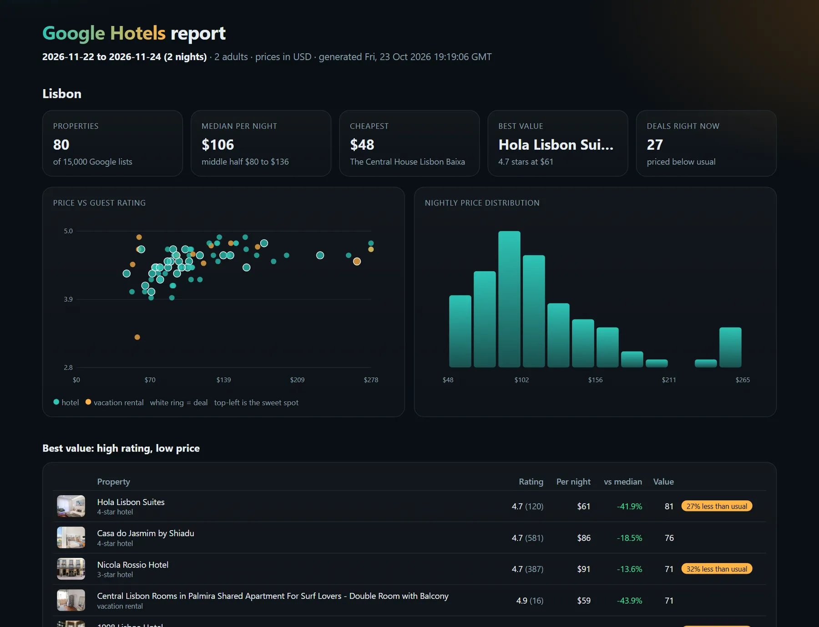Click the Rating column header

pyautogui.click(x=531, y=481)
